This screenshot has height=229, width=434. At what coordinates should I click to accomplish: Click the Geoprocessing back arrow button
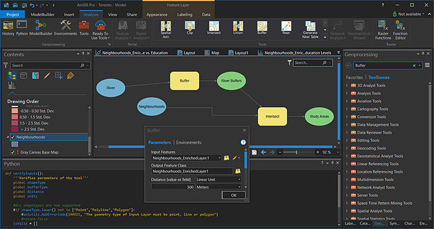click(x=348, y=66)
